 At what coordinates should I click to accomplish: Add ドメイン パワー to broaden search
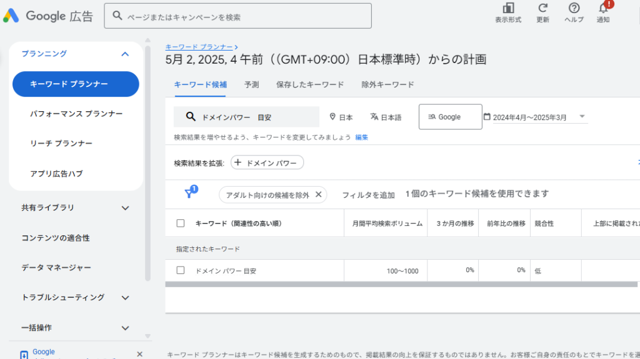tap(267, 162)
